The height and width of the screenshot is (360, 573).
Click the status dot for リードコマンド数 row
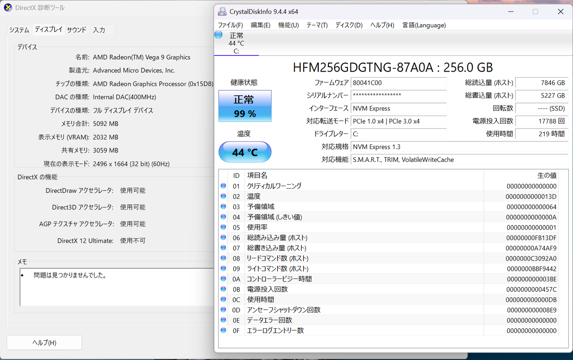(x=223, y=258)
